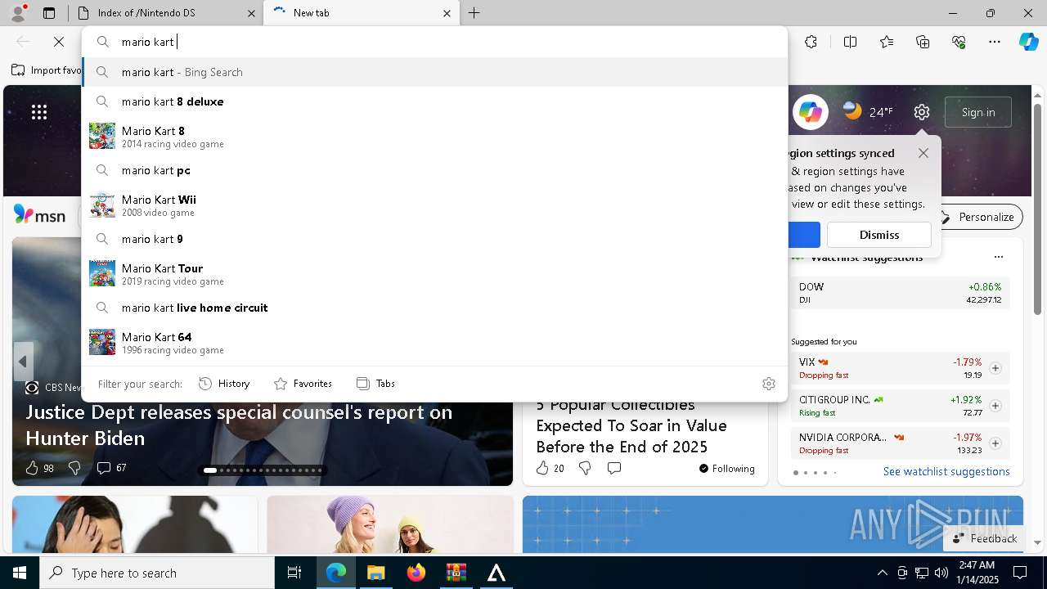Screen dimensions: 1047x589
Task: Select Mario Kart 8 2014 game suggestion
Action: click(434, 136)
